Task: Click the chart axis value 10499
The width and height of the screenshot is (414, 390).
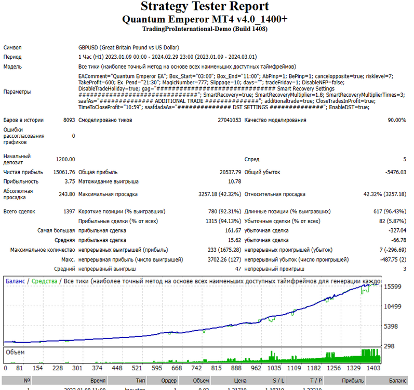Action: [392, 306]
